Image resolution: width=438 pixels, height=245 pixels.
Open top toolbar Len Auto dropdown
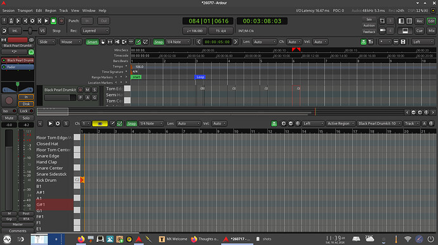pos(264,42)
